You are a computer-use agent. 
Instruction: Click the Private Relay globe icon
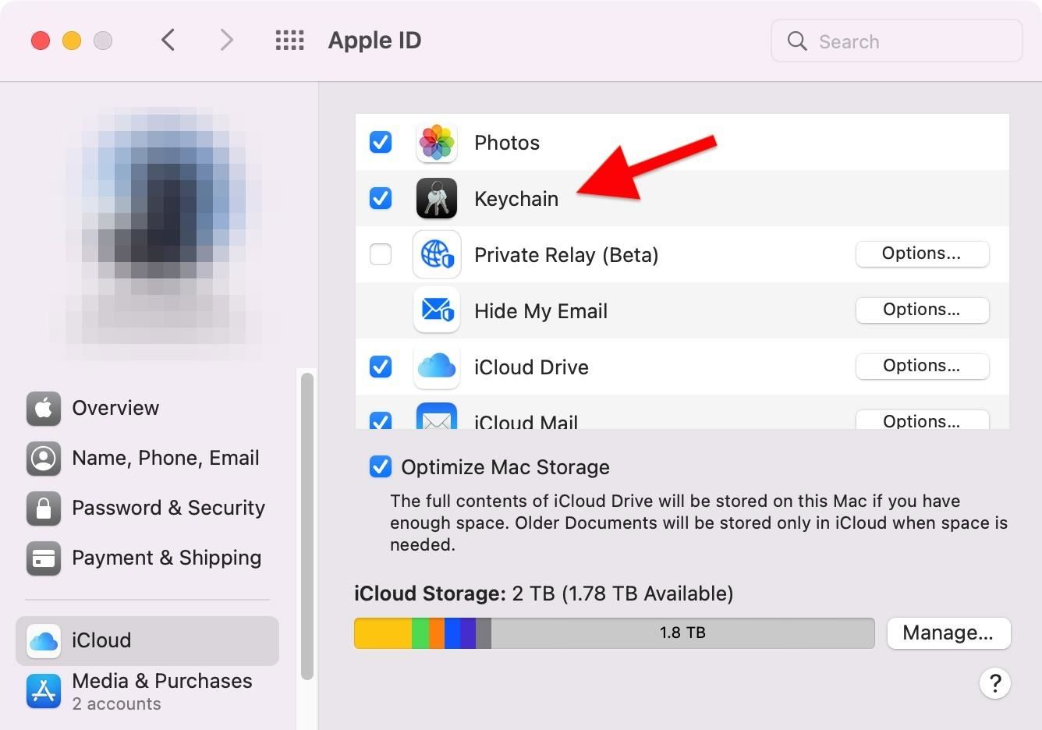click(437, 254)
